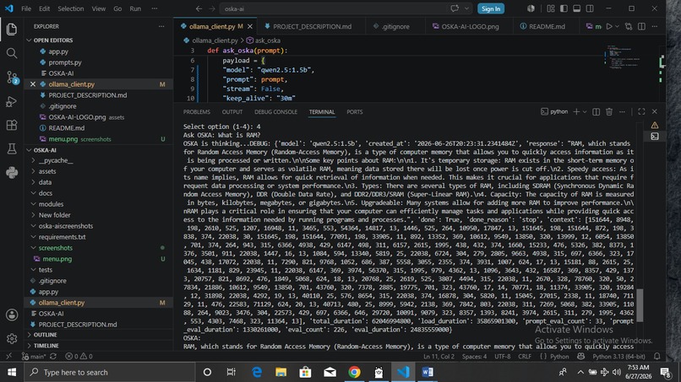Open the Python extension view
The image size is (681, 382).
pyautogui.click(x=12, y=173)
